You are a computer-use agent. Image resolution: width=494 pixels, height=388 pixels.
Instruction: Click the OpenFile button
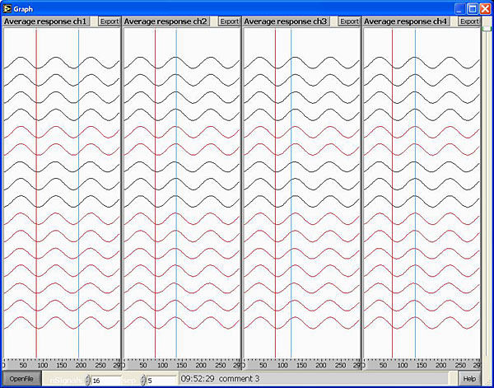click(21, 379)
